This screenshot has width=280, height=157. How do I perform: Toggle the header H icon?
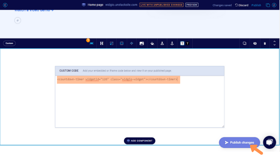pos(102,44)
